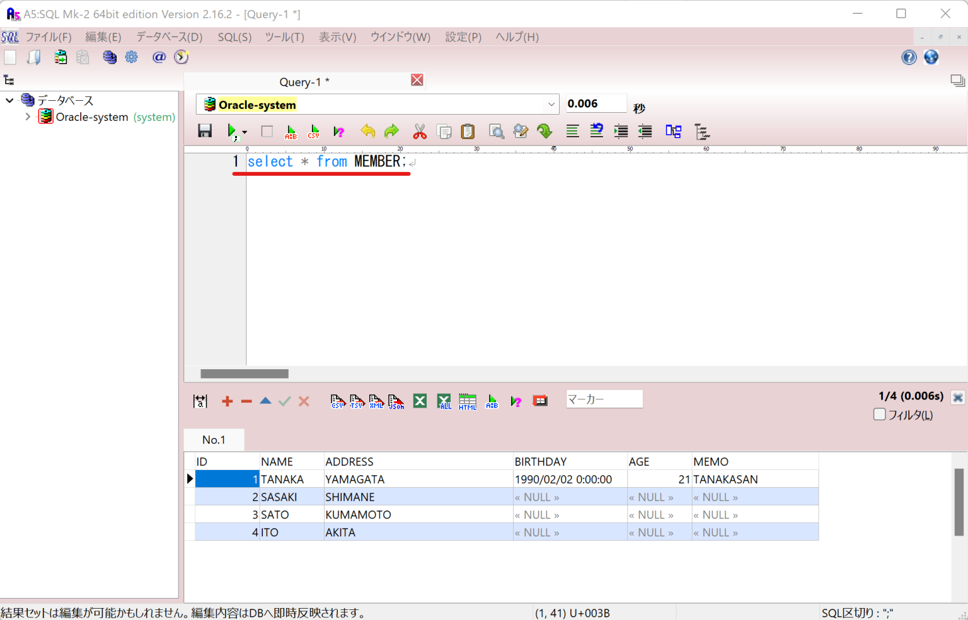Delete a row with the minus icon
968x620 pixels.
tap(246, 401)
